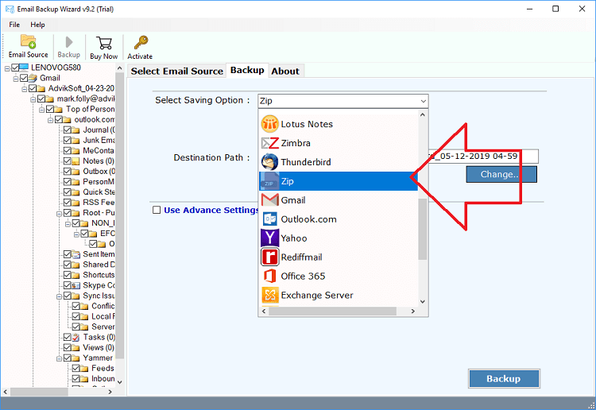Toggle the Junk Email folder checkbox
The height and width of the screenshot is (410, 596).
click(x=68, y=140)
